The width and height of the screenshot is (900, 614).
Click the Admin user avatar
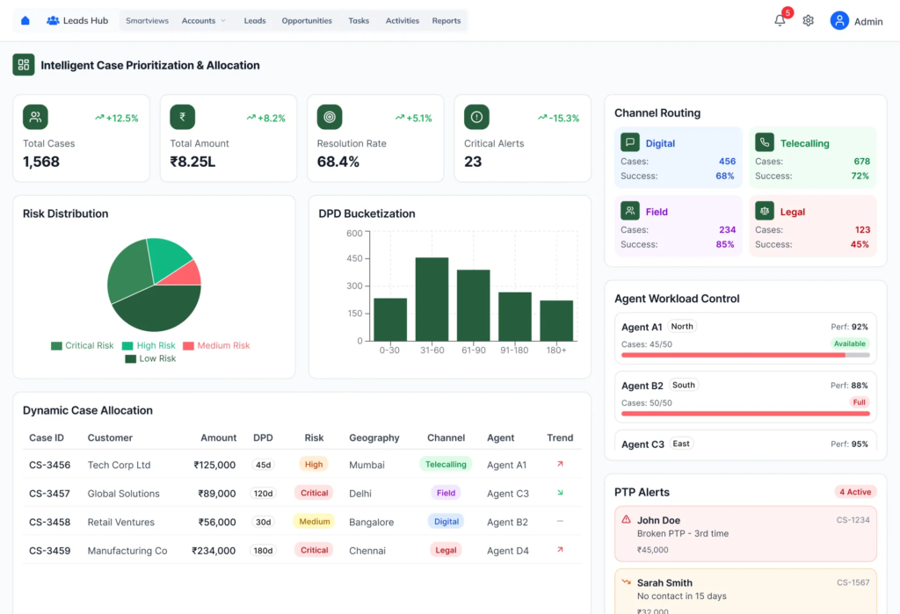pos(839,21)
